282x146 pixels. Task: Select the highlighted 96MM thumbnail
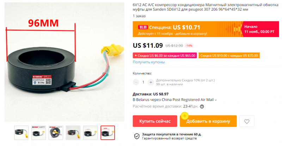(108, 133)
